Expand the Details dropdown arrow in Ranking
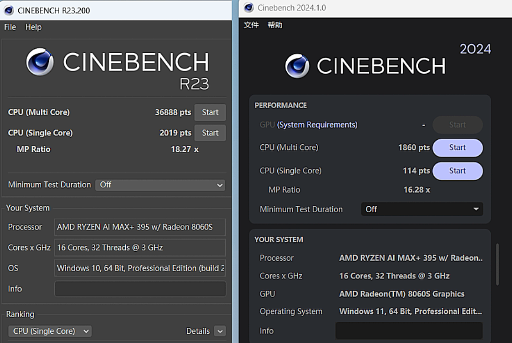This screenshot has height=343, width=512. click(x=219, y=331)
